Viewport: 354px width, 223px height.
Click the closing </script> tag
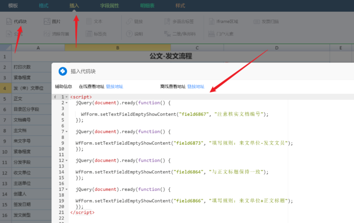(x=82, y=213)
